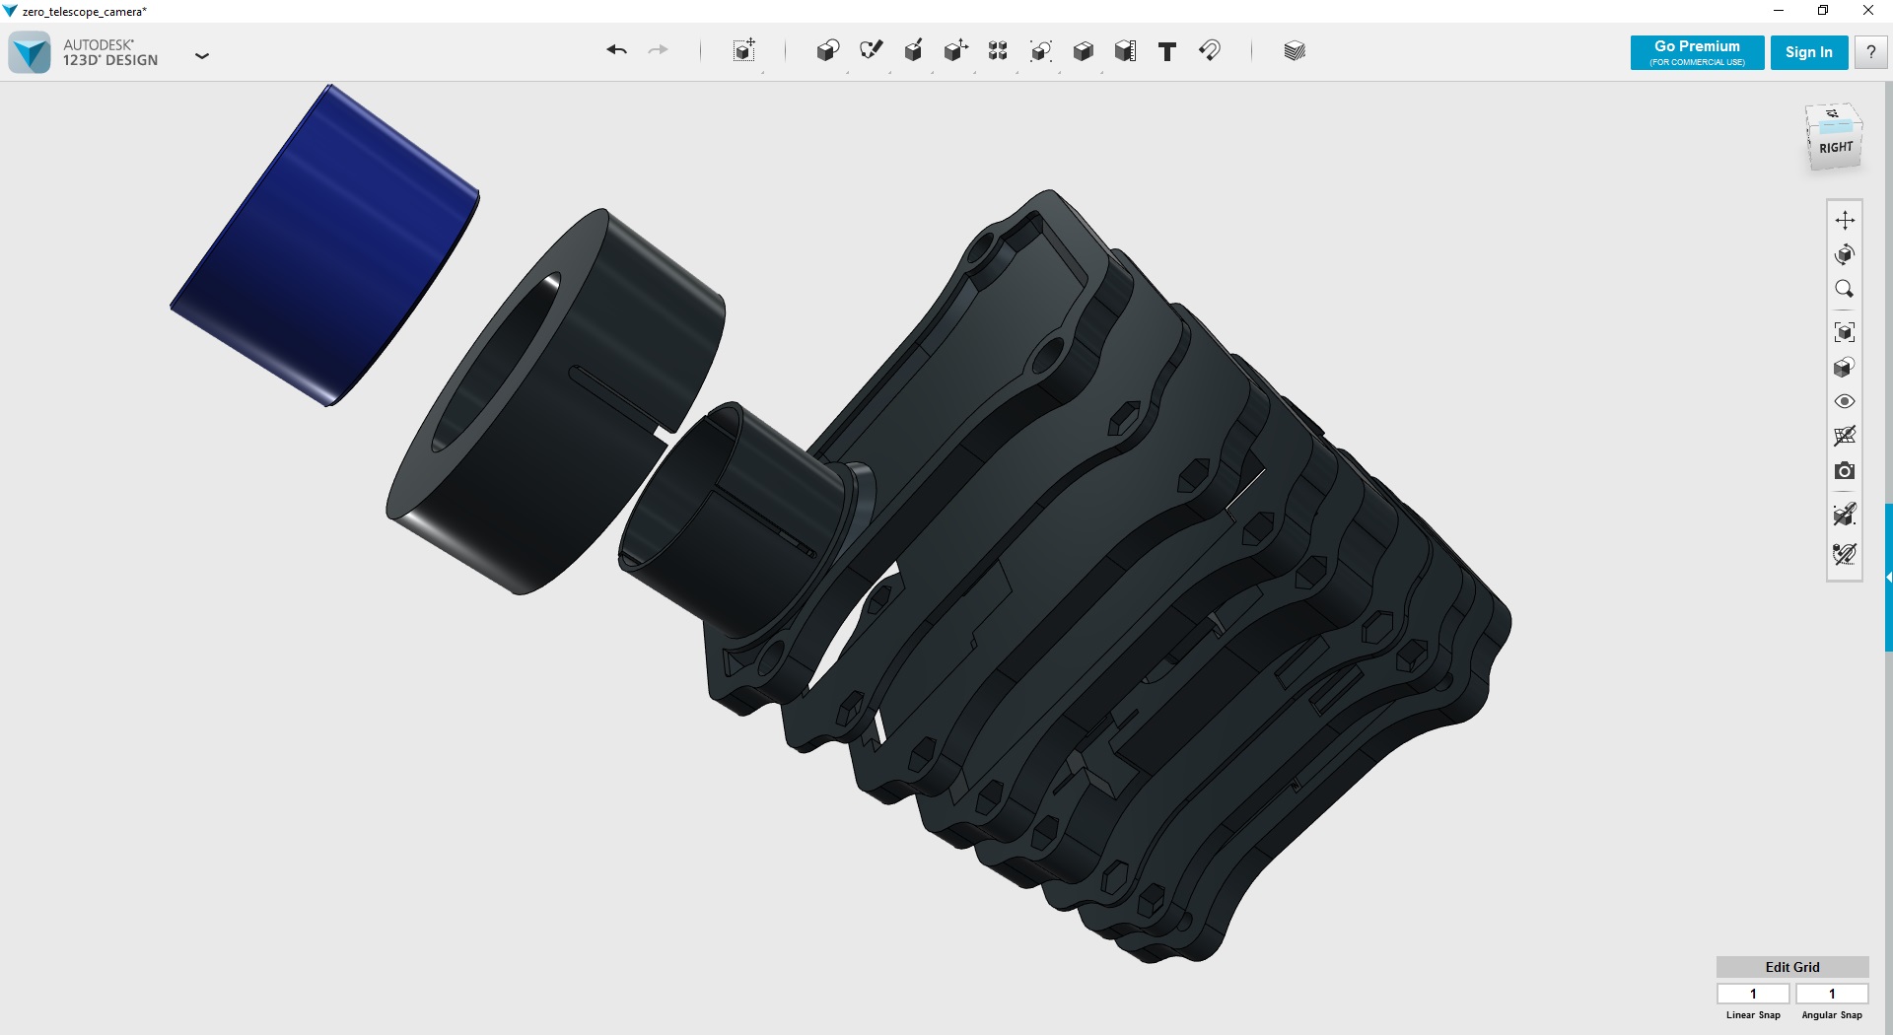Viewport: 1893px width, 1035px height.
Task: Activate Orbit in the right navigation bar
Action: point(1846,254)
